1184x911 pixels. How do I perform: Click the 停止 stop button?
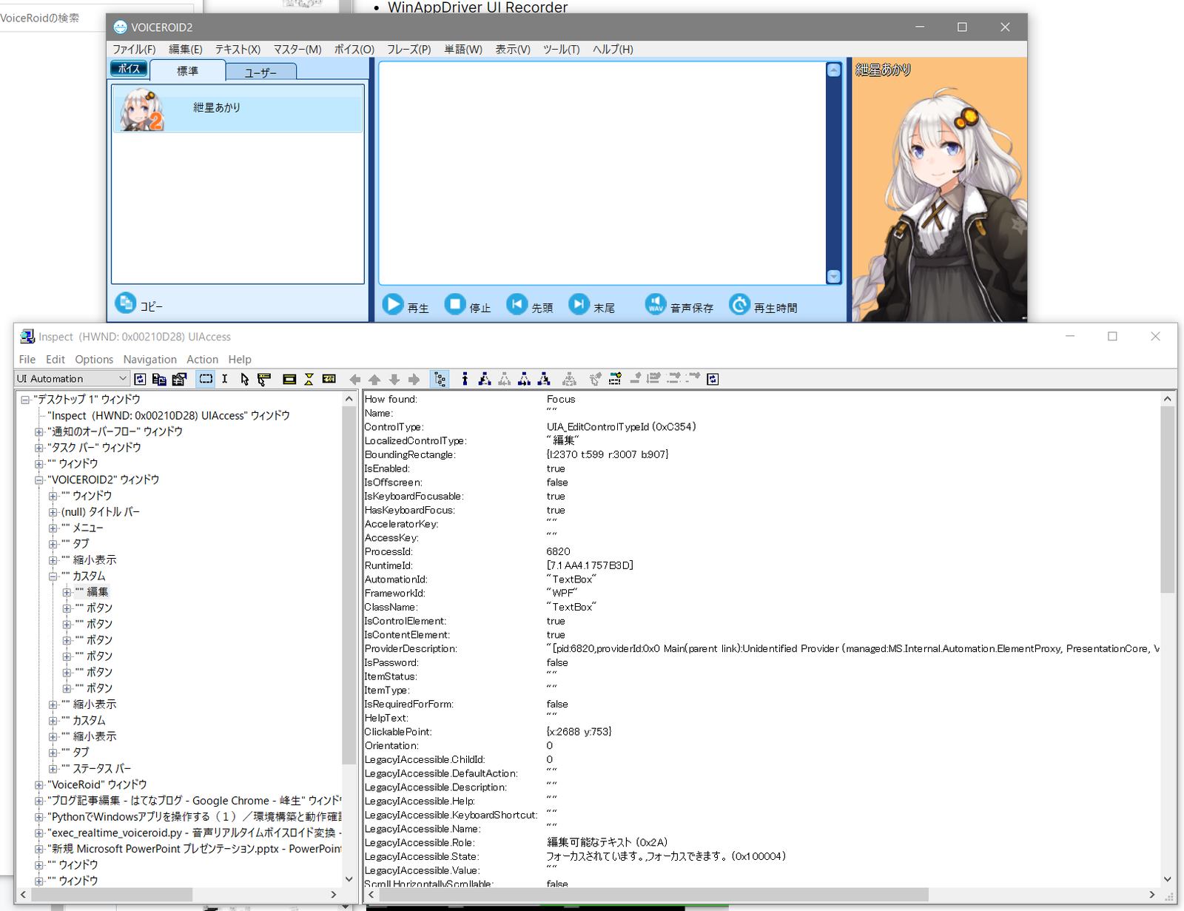tap(468, 305)
